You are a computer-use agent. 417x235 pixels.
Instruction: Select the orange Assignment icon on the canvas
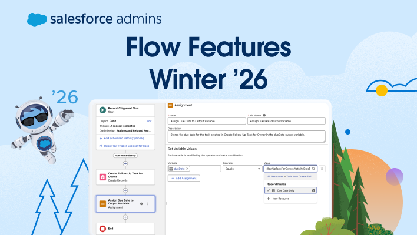pos(102,204)
